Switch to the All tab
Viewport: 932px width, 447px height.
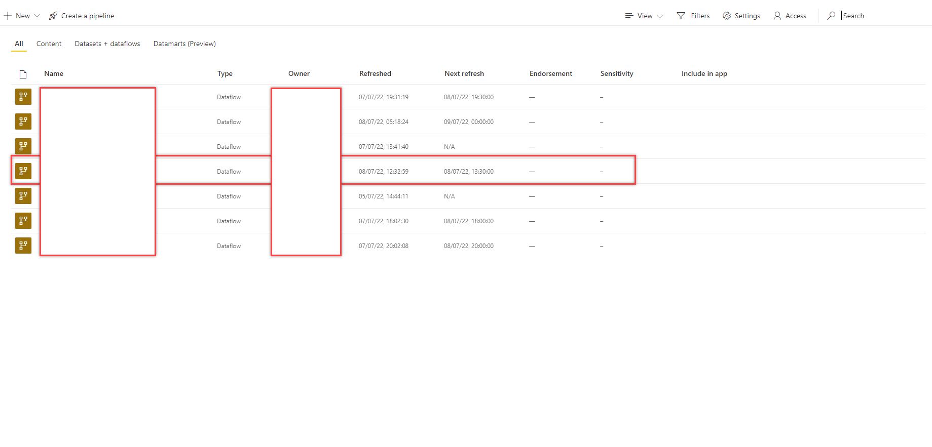click(x=19, y=44)
